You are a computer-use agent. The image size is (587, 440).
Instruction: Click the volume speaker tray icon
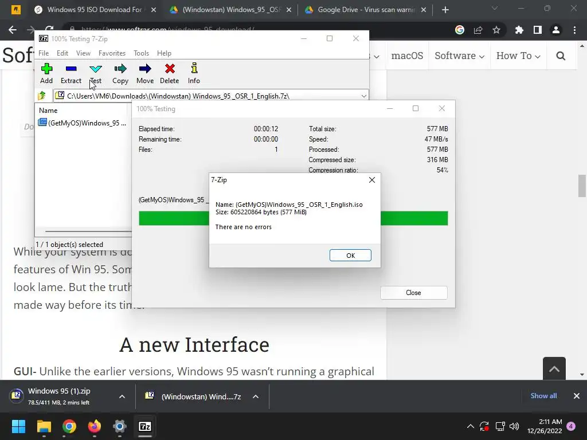514,426
